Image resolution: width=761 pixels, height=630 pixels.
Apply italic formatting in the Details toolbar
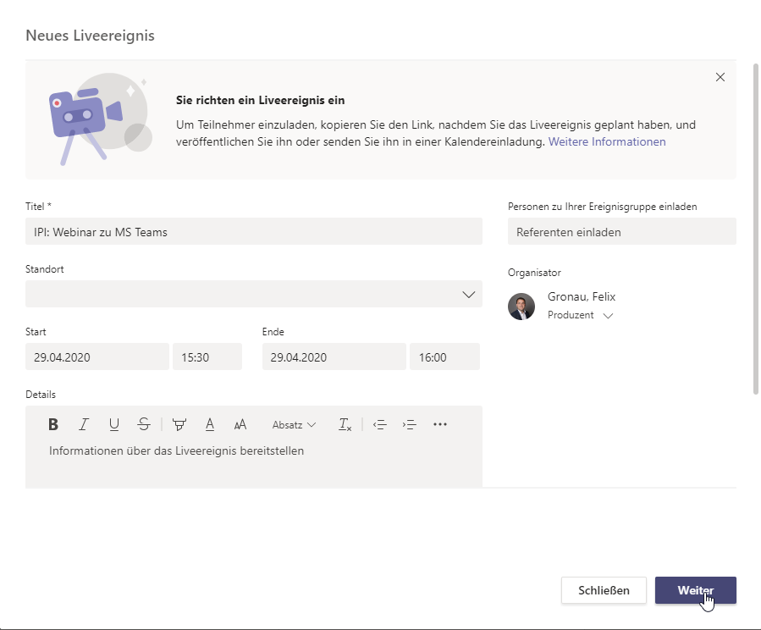pos(84,425)
